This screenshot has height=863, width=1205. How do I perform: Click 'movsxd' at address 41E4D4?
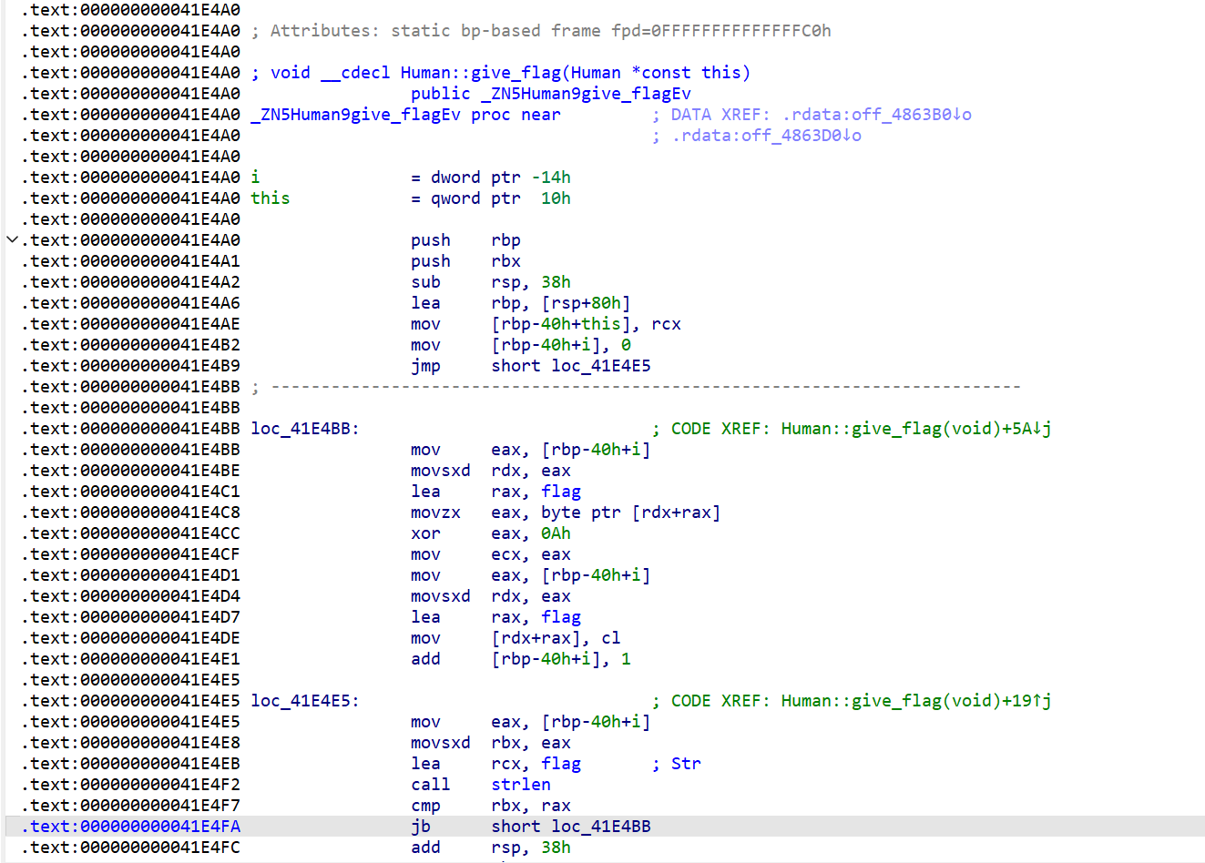441,596
